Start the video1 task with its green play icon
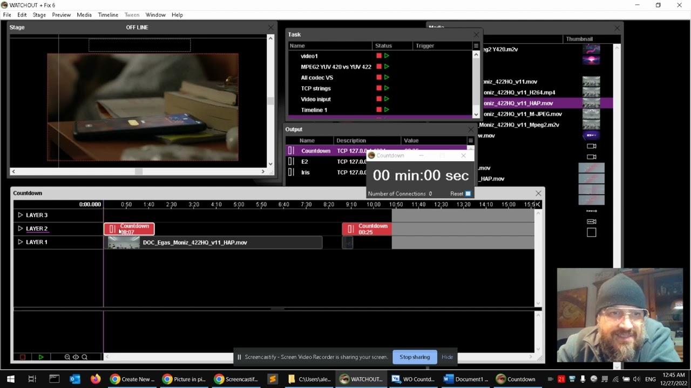 387,56
